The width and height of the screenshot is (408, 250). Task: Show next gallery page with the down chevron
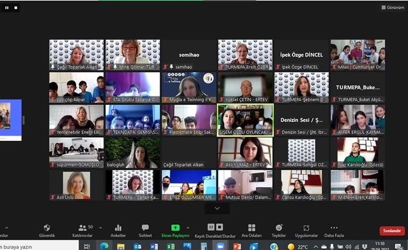(218, 208)
